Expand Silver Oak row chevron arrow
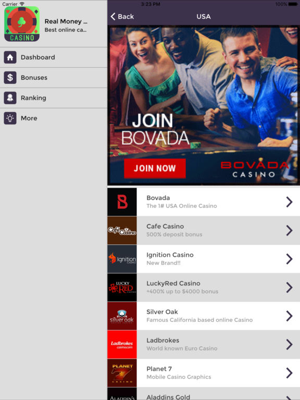The image size is (300, 400). 289,316
